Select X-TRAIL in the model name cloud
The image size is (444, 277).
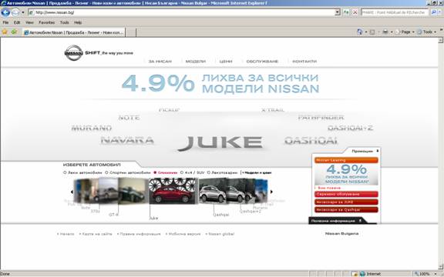[273, 110]
